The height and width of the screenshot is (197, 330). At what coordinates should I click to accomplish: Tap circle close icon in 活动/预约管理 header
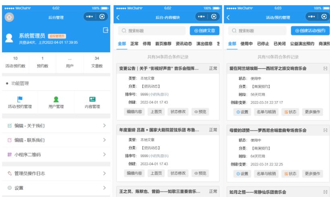(x=324, y=17)
